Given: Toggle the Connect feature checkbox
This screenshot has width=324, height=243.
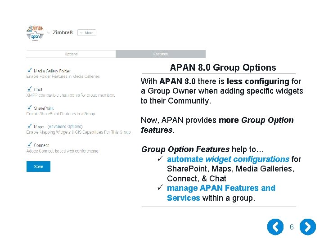Looking at the screenshot, I should click(x=30, y=144).
